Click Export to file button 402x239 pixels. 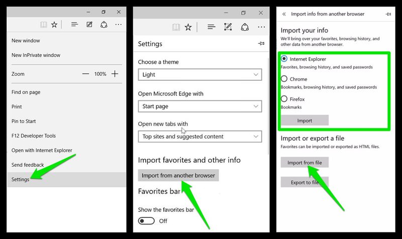[305, 182]
